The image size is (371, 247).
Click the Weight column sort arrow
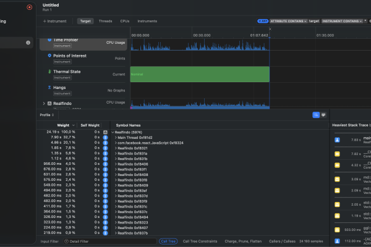pos(74,125)
